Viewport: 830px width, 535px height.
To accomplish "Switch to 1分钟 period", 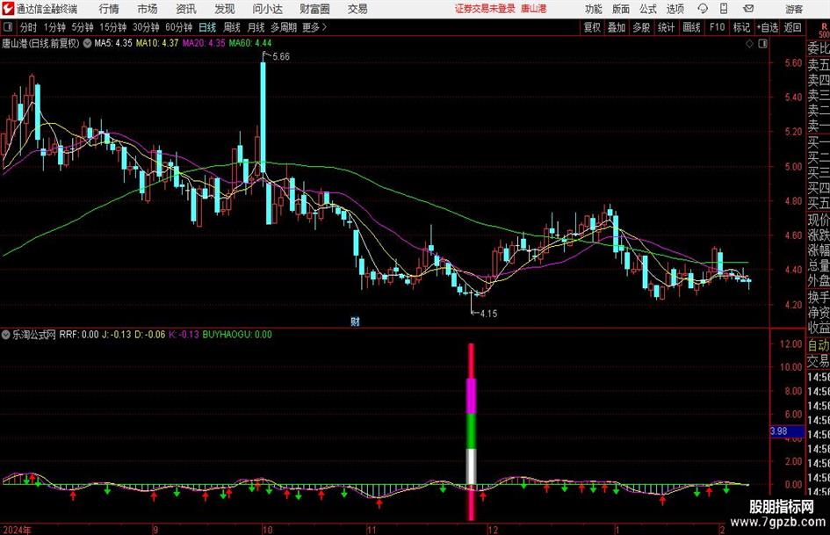I will [54, 27].
